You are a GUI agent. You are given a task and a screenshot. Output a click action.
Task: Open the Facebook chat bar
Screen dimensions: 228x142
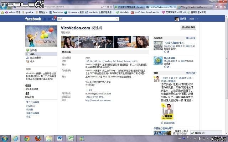point(206,132)
